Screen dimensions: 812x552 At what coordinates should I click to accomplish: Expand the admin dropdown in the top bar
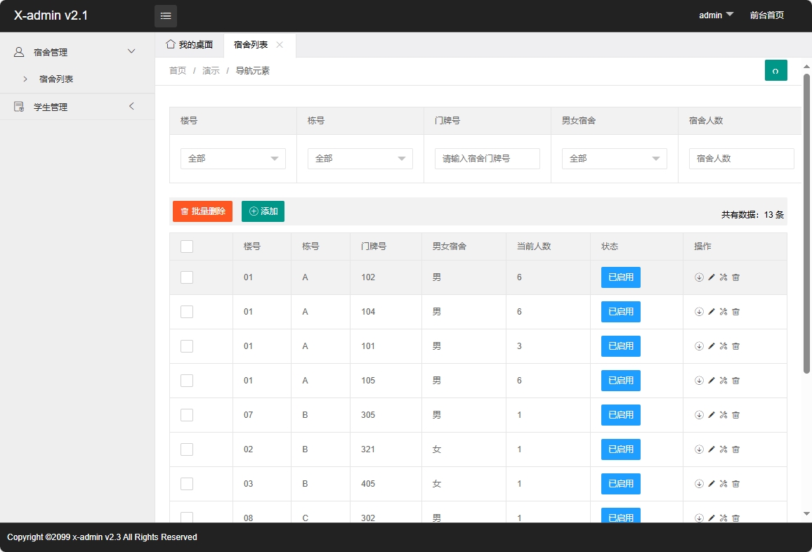coord(716,15)
